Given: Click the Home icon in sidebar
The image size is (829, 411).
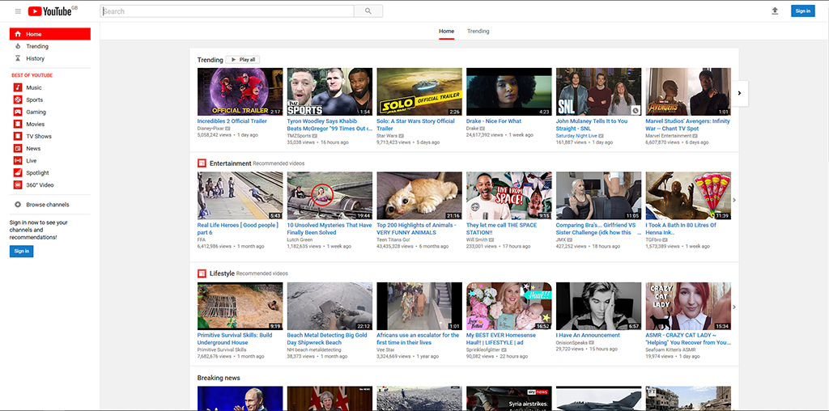Looking at the screenshot, I should [18, 34].
